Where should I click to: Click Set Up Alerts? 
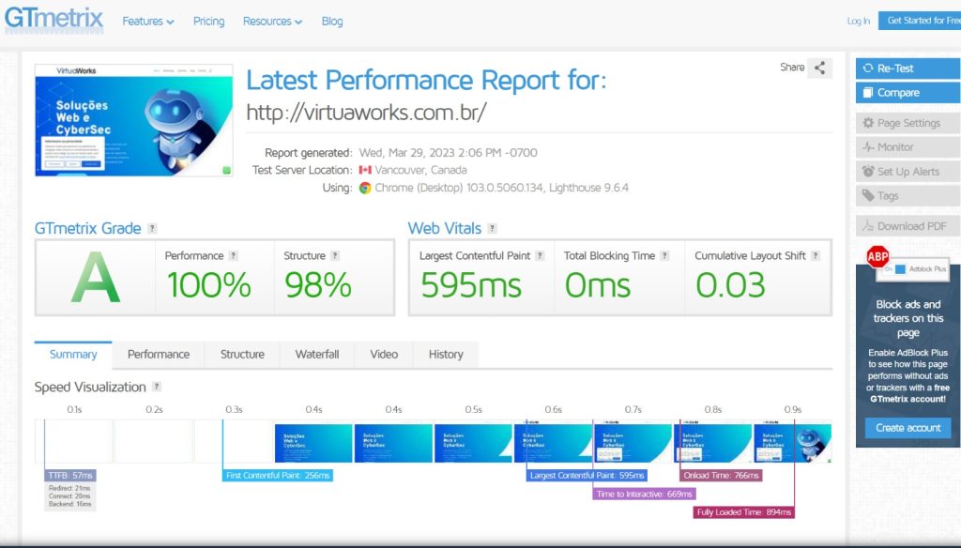(x=908, y=172)
